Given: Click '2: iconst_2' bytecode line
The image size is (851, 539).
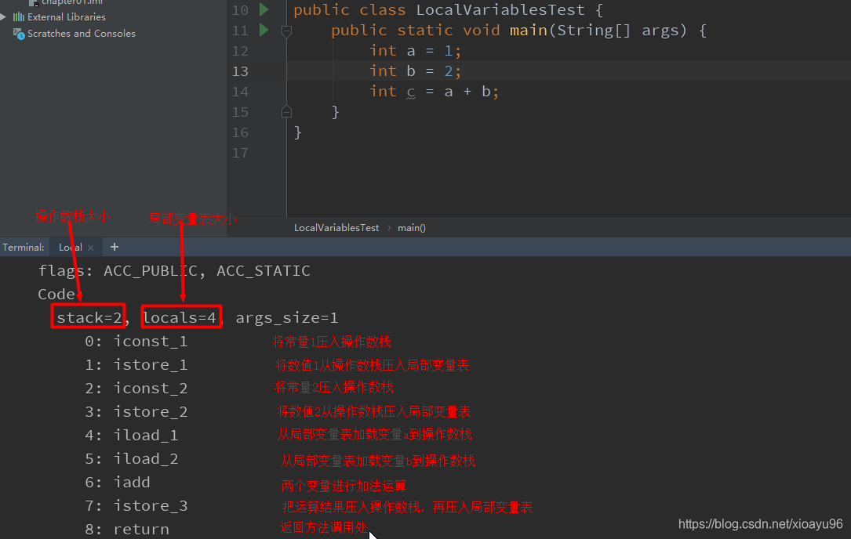Looking at the screenshot, I should (x=136, y=389).
